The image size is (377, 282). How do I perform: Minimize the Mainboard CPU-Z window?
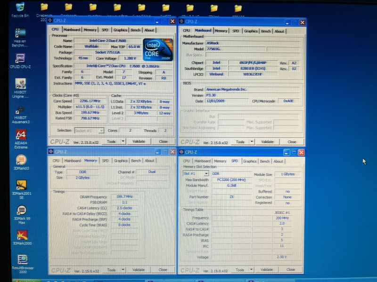click(287, 23)
